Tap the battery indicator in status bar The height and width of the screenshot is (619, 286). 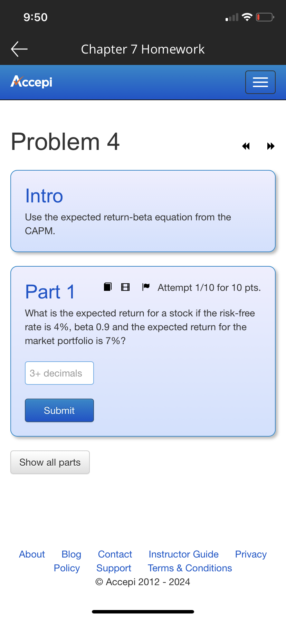point(265,17)
